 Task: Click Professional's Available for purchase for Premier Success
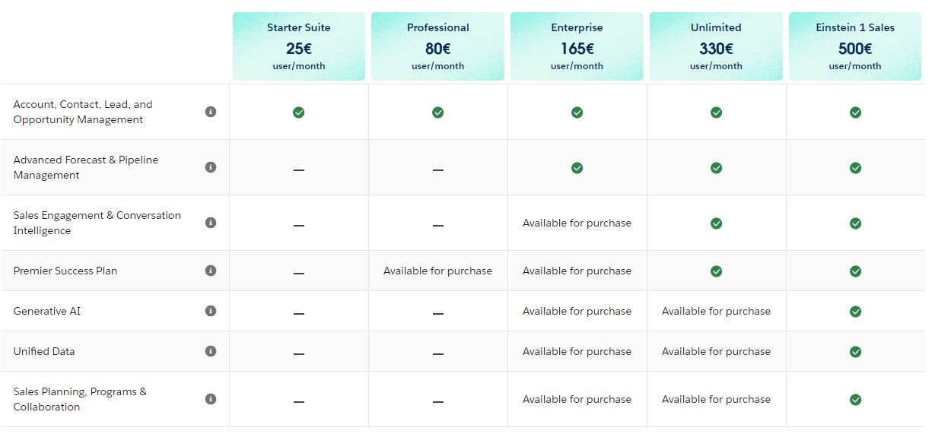[438, 271]
